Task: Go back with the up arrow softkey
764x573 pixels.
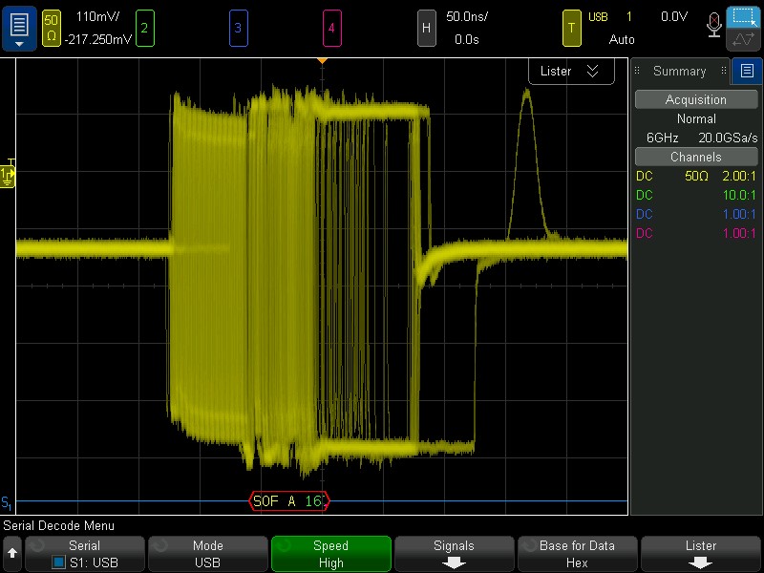Action: click(x=12, y=554)
